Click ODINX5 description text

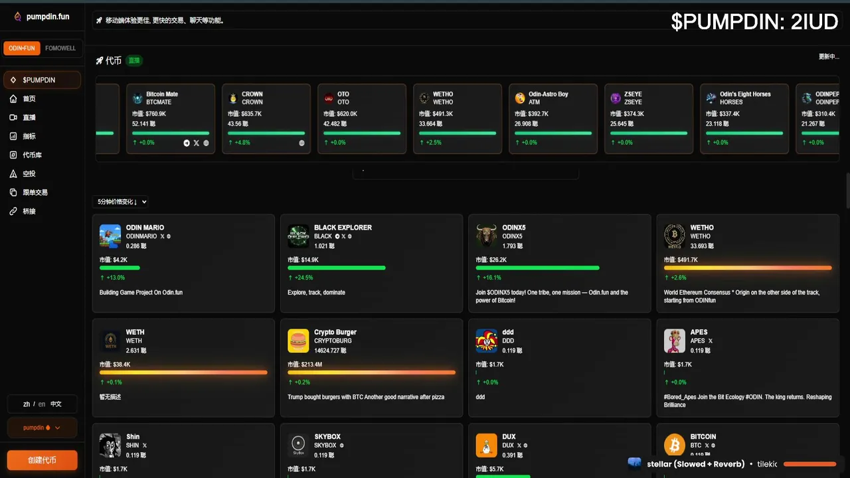coord(552,296)
